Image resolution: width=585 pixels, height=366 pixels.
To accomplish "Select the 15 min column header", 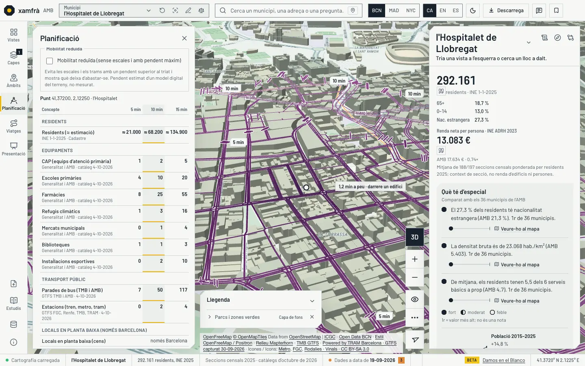I will tap(181, 110).
